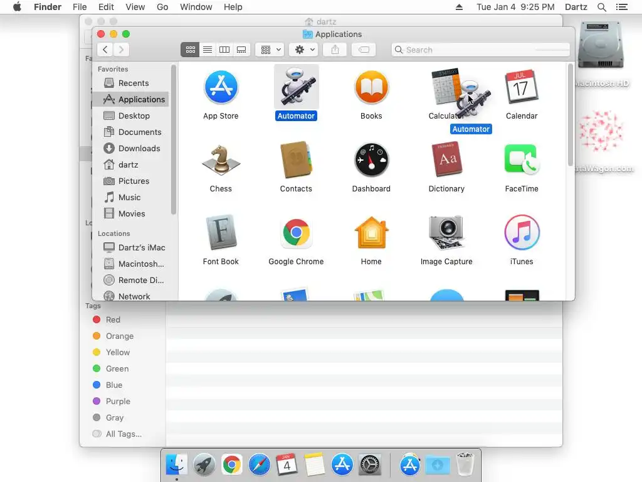Open the Help menu
642x482 pixels.
pos(233,7)
